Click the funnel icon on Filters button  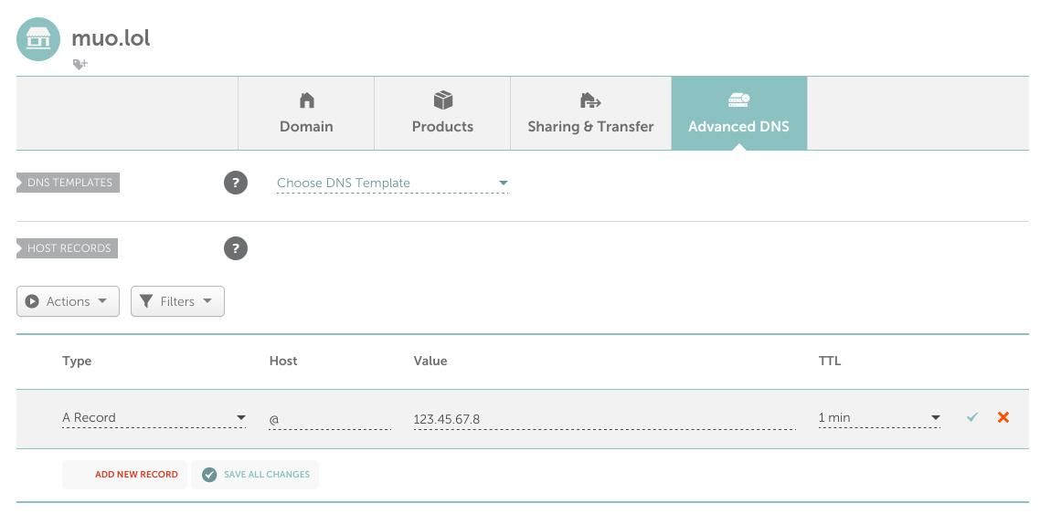[146, 301]
